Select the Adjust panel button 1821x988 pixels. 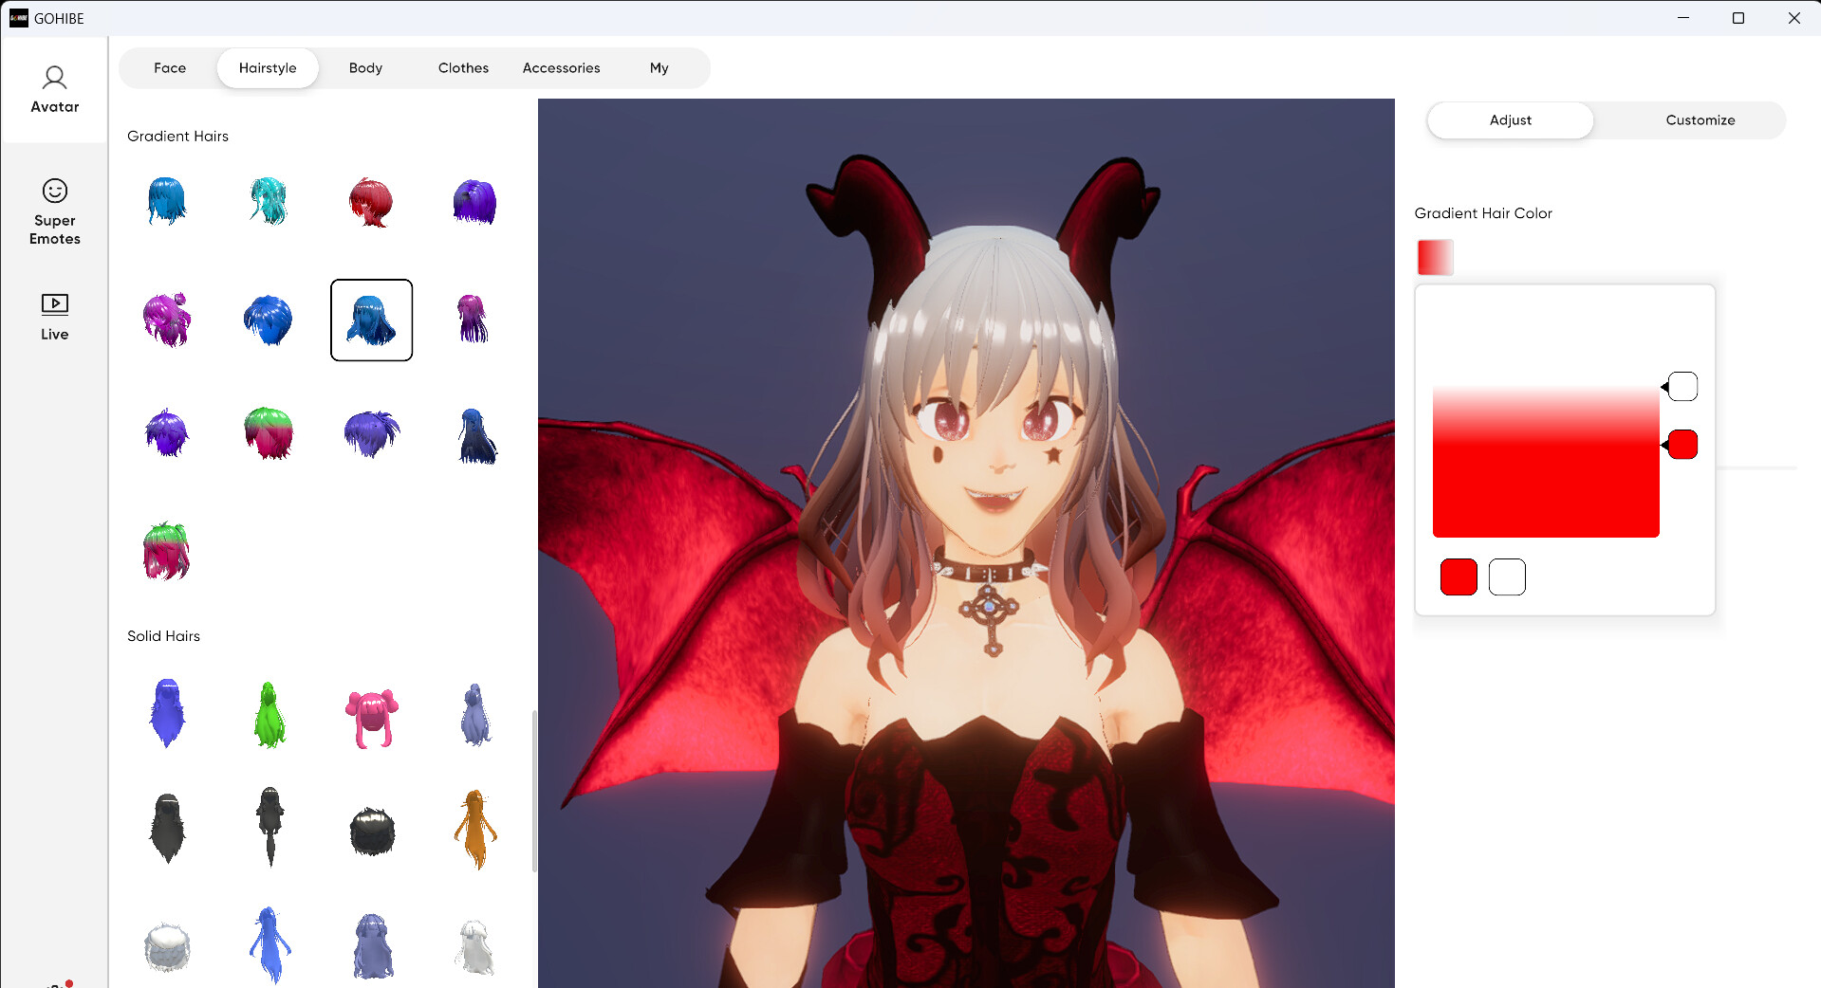[x=1510, y=120]
